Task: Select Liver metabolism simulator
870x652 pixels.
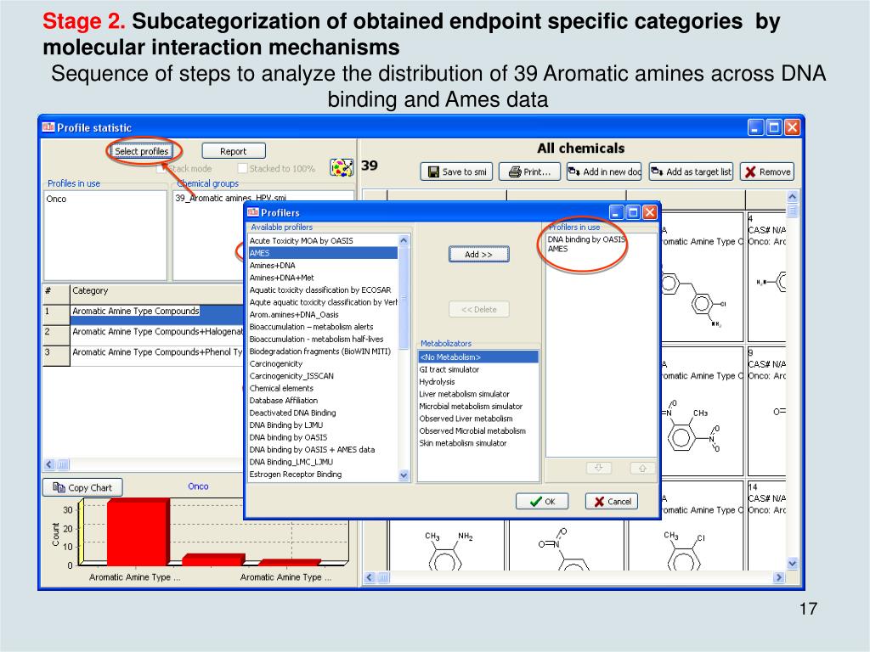Action: pyautogui.click(x=478, y=394)
